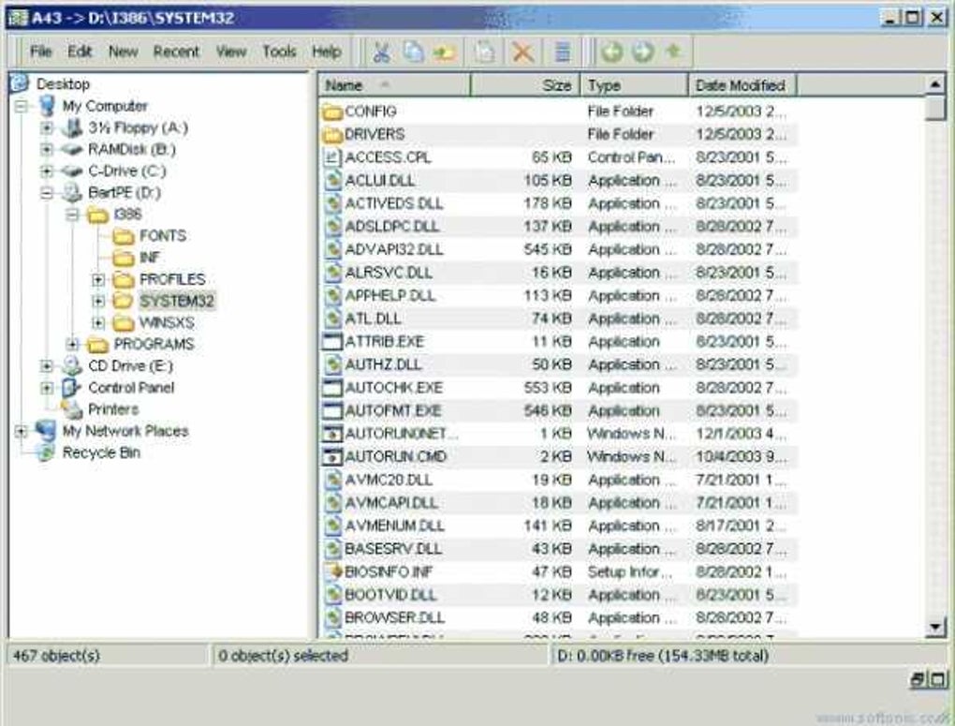Click the file list scroll down arrow
This screenshot has height=726, width=955.
935,627
